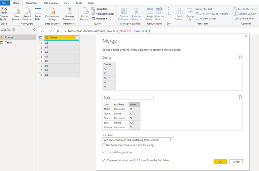Screen dimensions: 259x171
Task: Click row number 5 header
Action: (x=41, y=61)
